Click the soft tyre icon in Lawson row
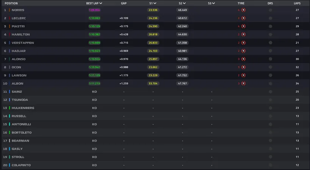Image resolution: width=310 pixels, height=170 pixels. 243,75
